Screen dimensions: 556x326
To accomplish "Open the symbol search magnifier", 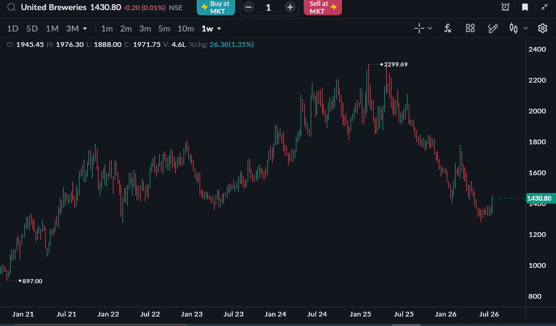I will tap(11, 7).
